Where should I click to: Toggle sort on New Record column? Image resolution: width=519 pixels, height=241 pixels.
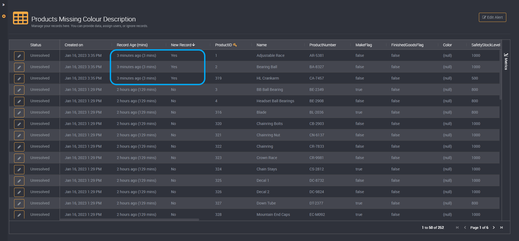(183, 45)
